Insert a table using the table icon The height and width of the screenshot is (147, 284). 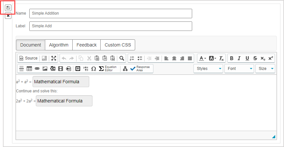tap(29, 69)
